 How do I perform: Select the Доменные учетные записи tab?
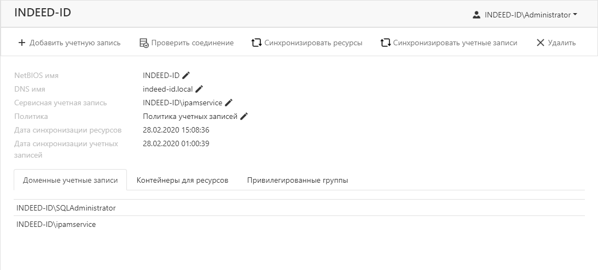click(x=70, y=180)
